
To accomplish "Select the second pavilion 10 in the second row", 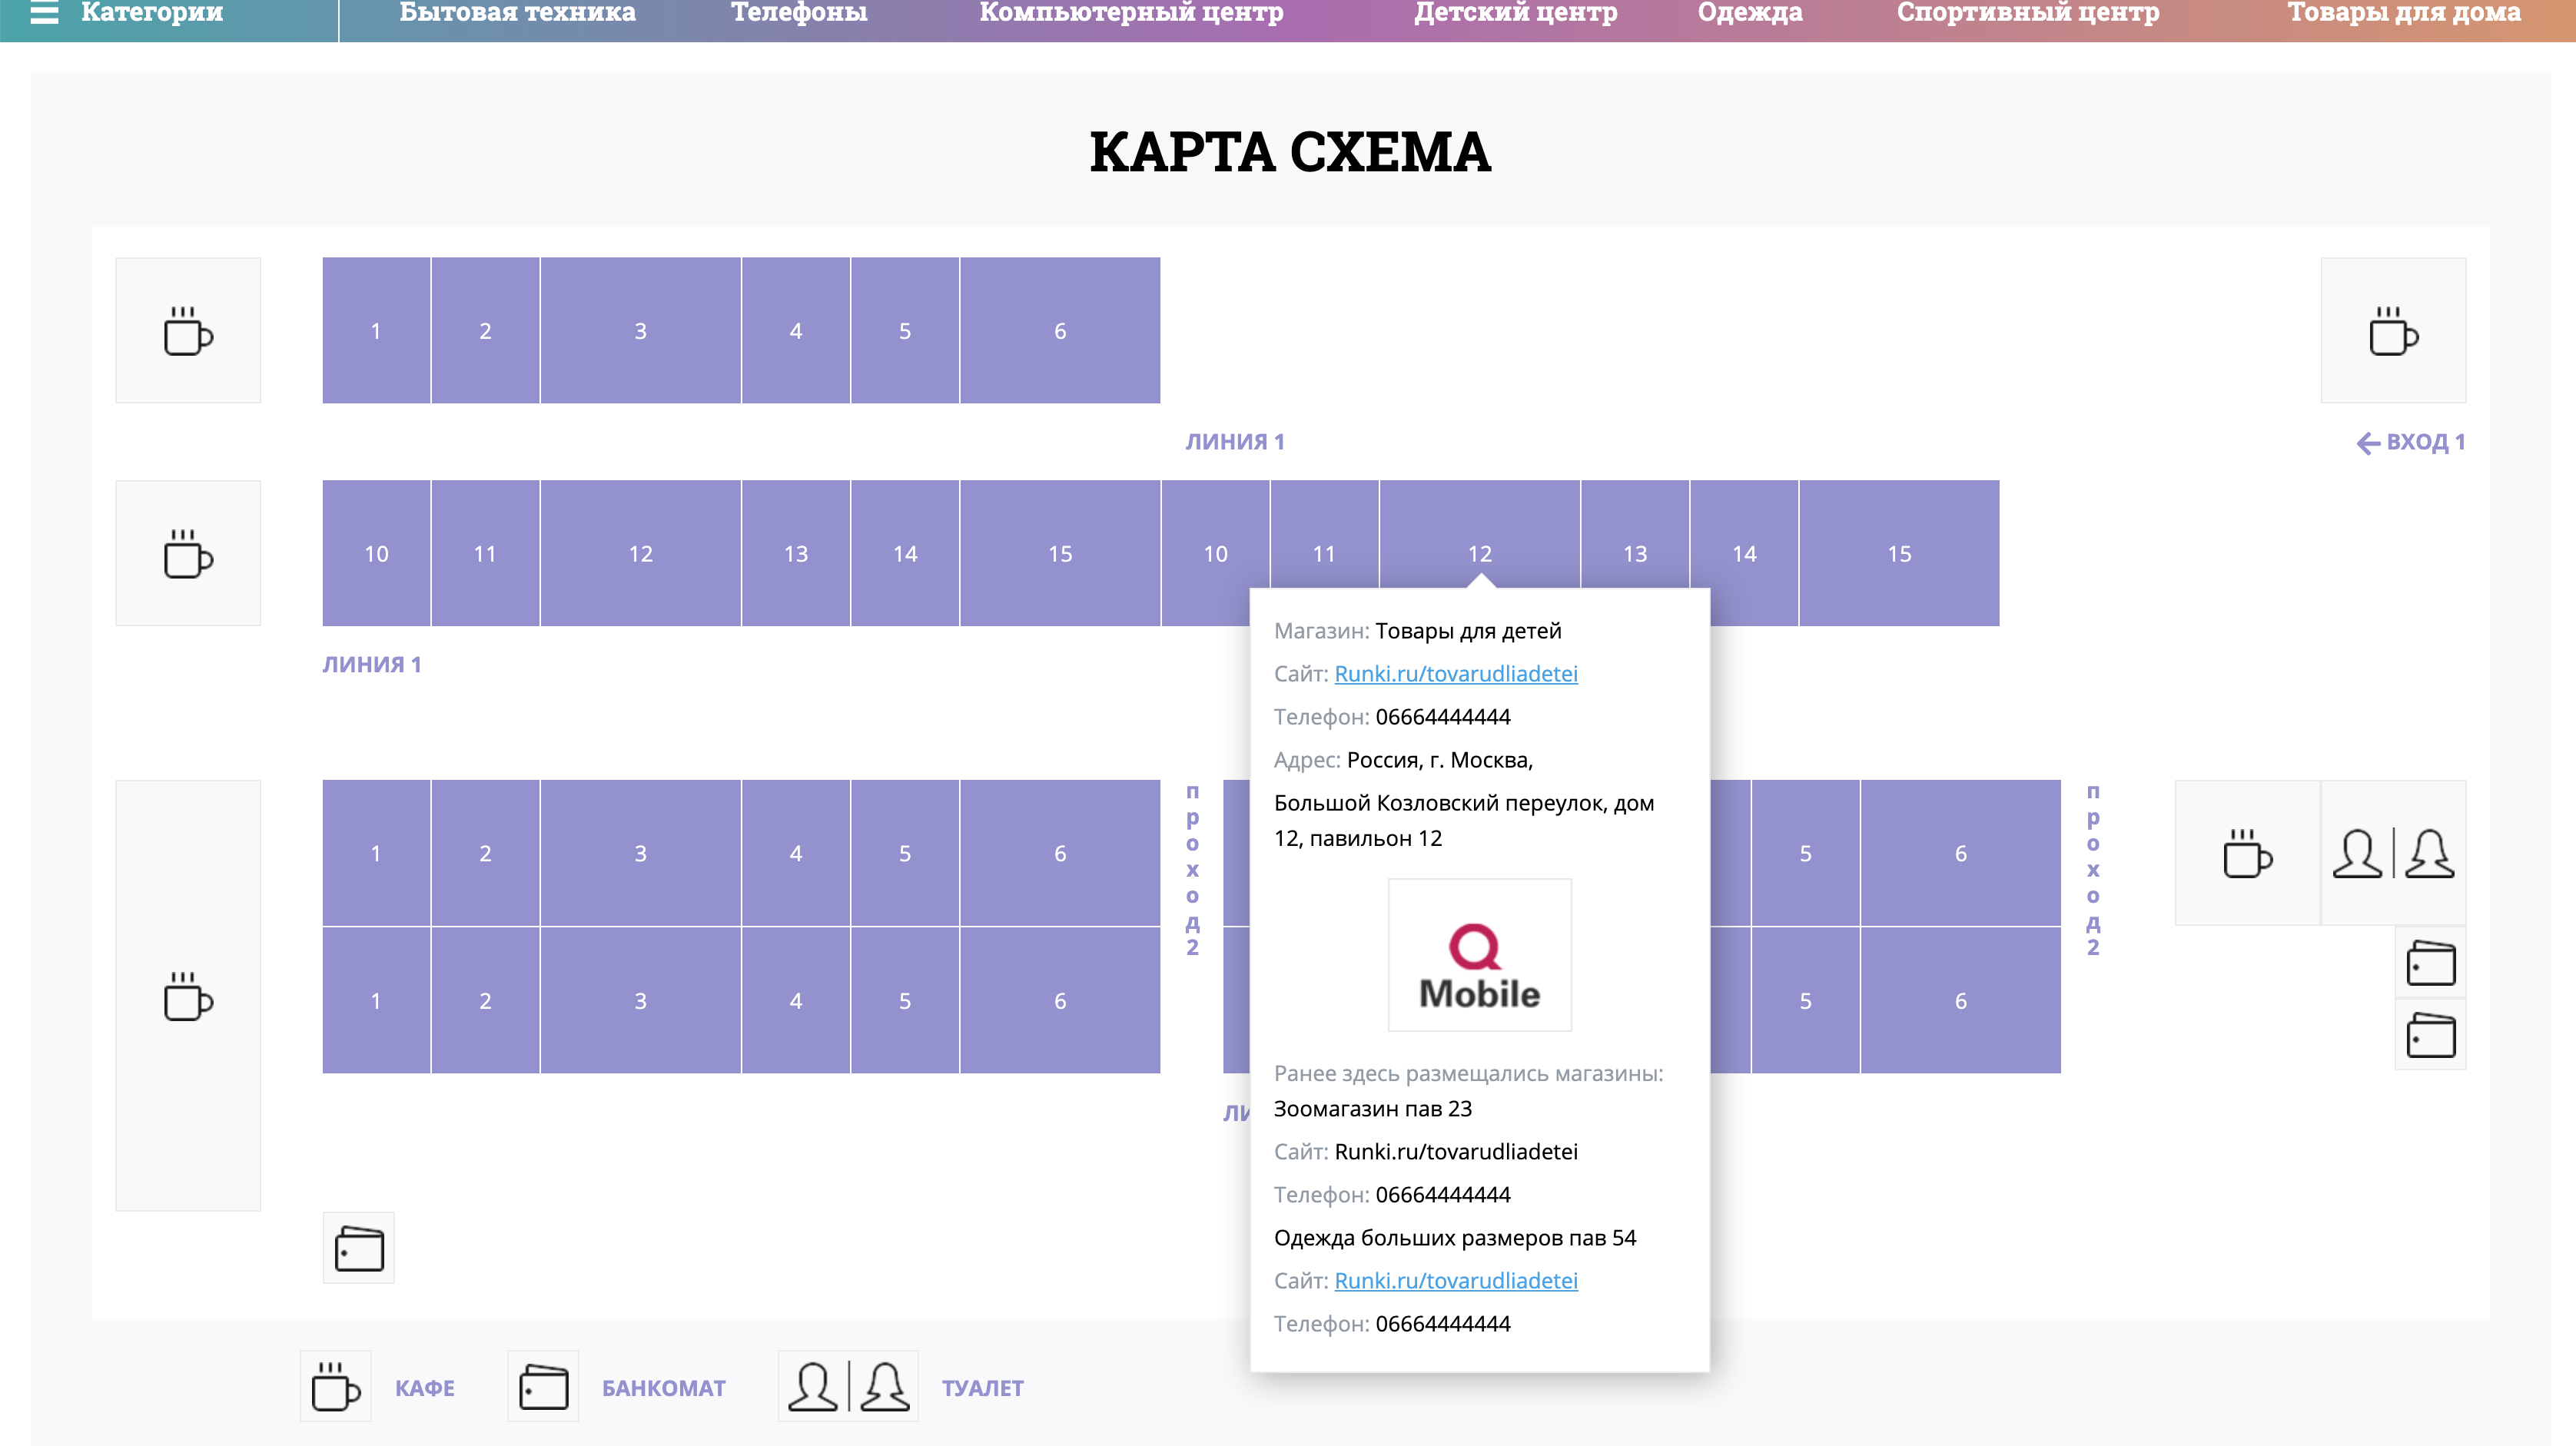I will [1215, 553].
